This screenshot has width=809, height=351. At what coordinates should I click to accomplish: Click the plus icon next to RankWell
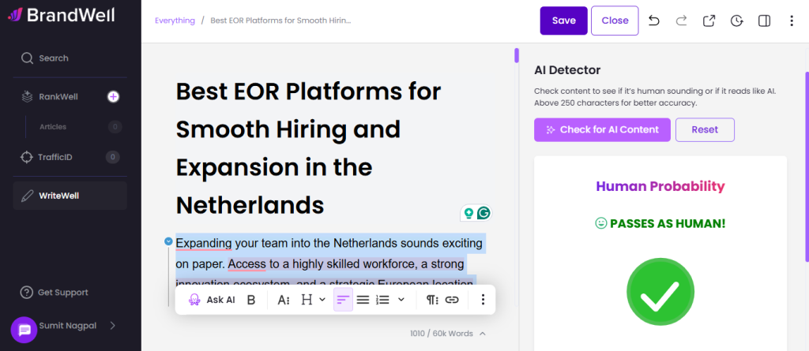coord(113,97)
